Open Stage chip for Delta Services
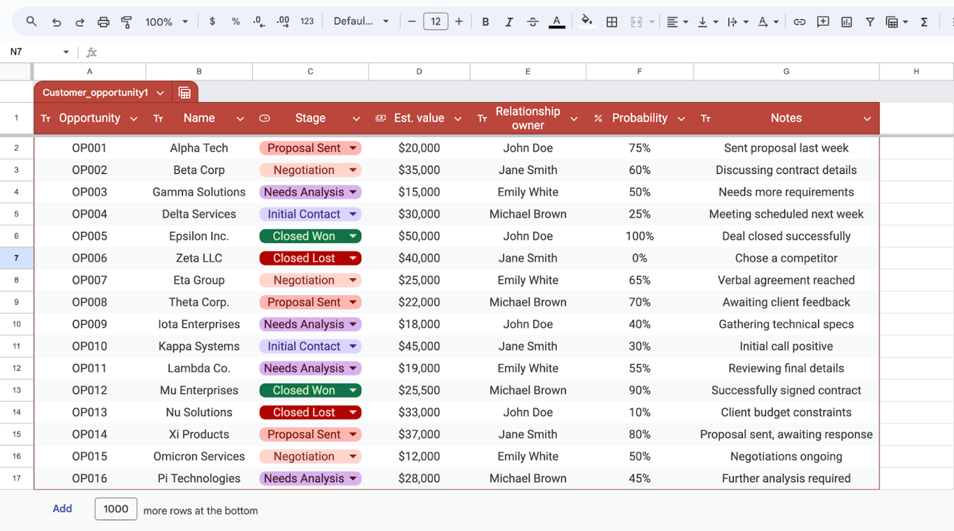This screenshot has width=954, height=531. (x=353, y=214)
